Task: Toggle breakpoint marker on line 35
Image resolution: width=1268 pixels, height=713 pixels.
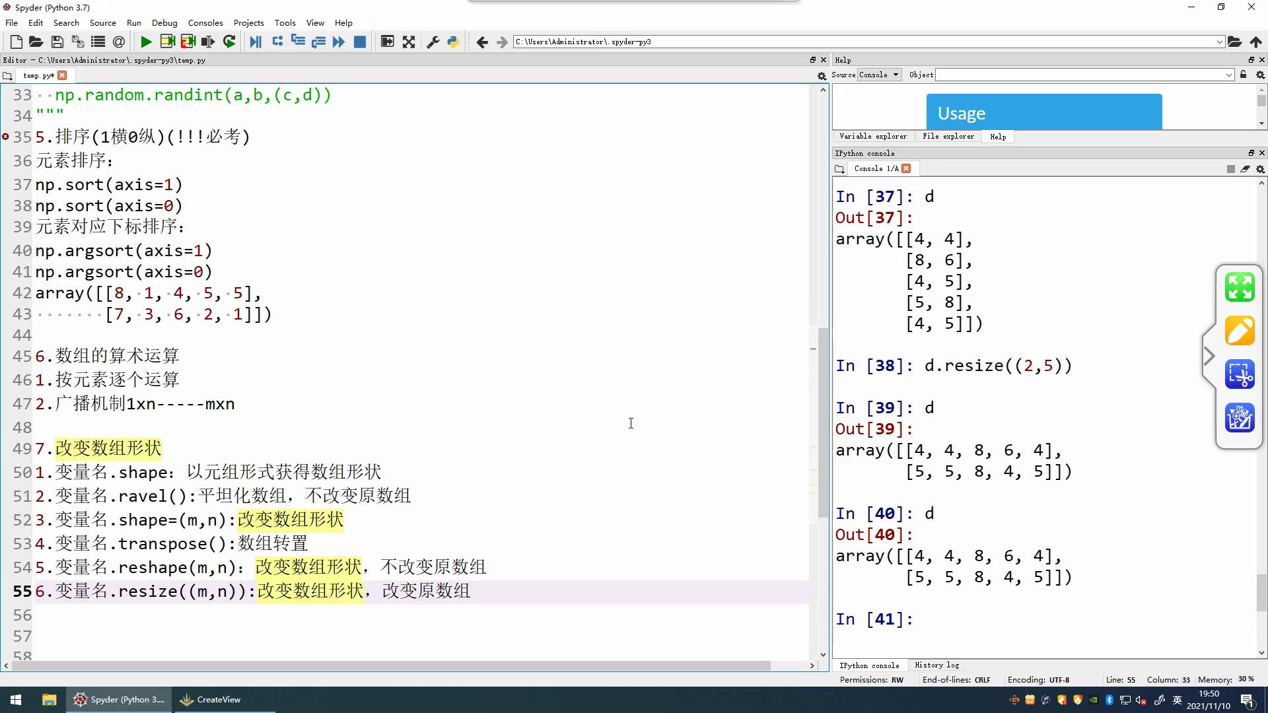Action: point(6,137)
